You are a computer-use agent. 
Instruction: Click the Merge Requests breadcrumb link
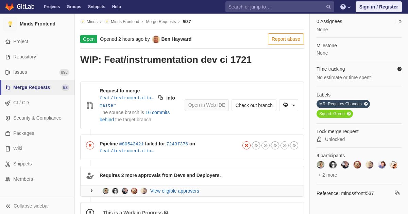coord(161,22)
